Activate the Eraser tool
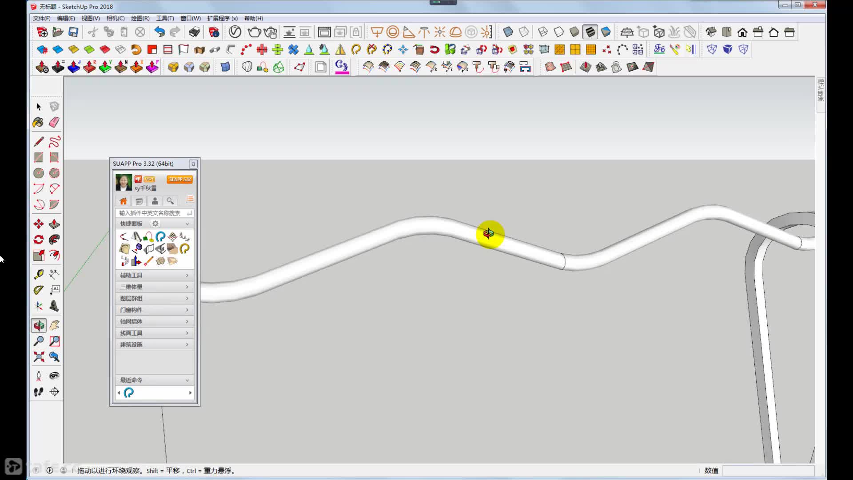 click(54, 122)
